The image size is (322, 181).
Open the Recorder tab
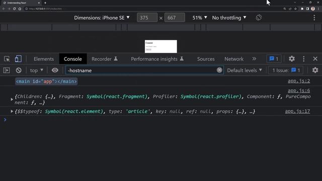[x=104, y=59]
